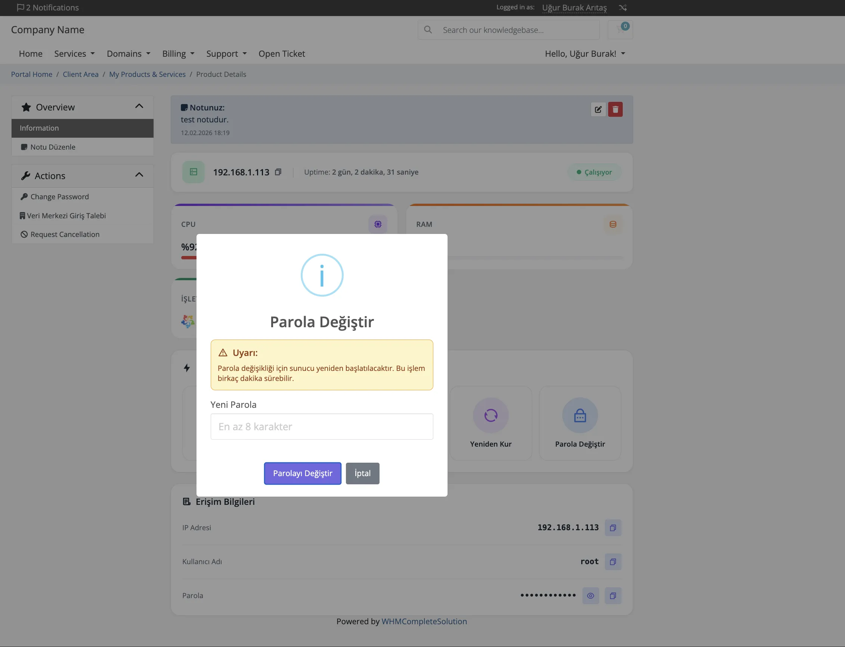Image resolution: width=845 pixels, height=647 pixels.
Task: Open the WHMCompleteSolution link
Action: pos(424,621)
